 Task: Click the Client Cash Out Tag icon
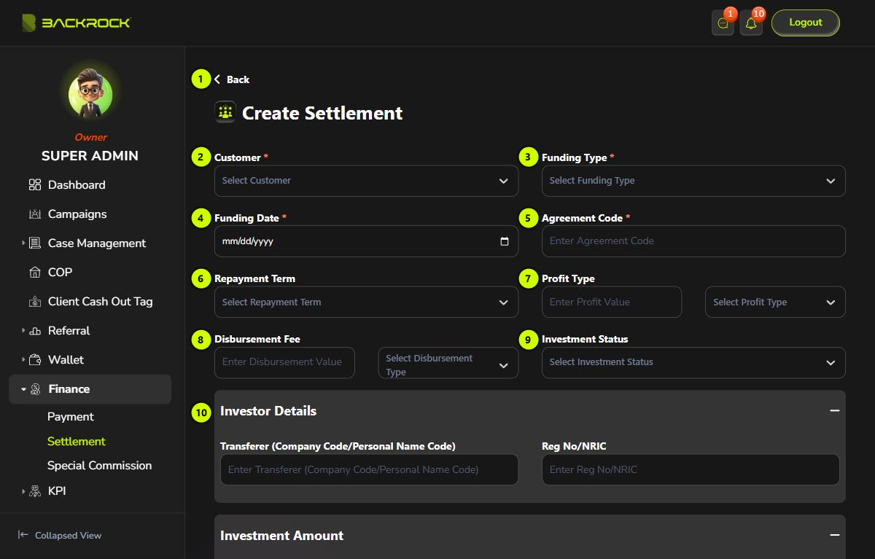tap(35, 302)
